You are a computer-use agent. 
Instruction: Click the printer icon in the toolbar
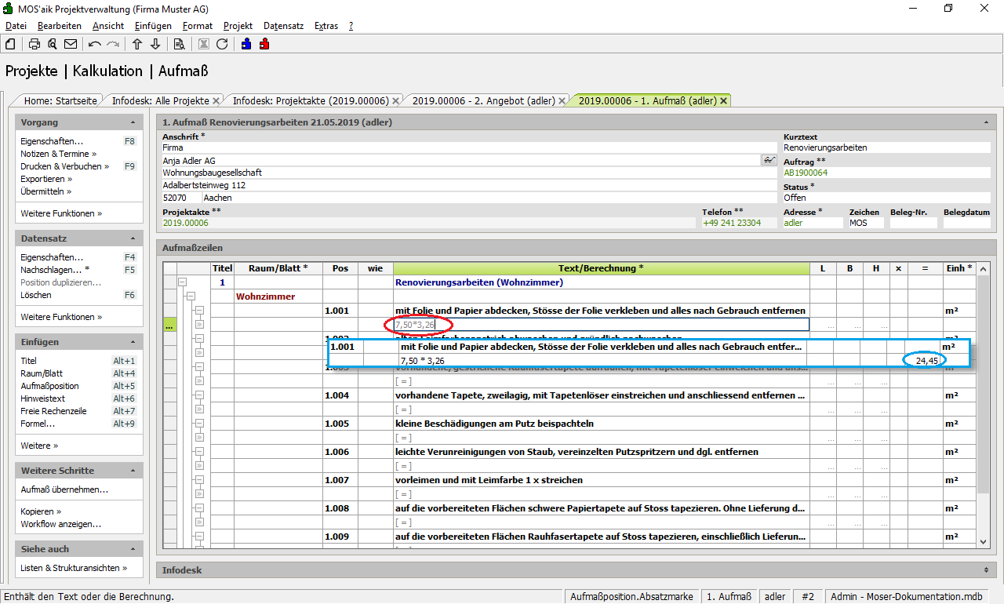click(x=35, y=44)
